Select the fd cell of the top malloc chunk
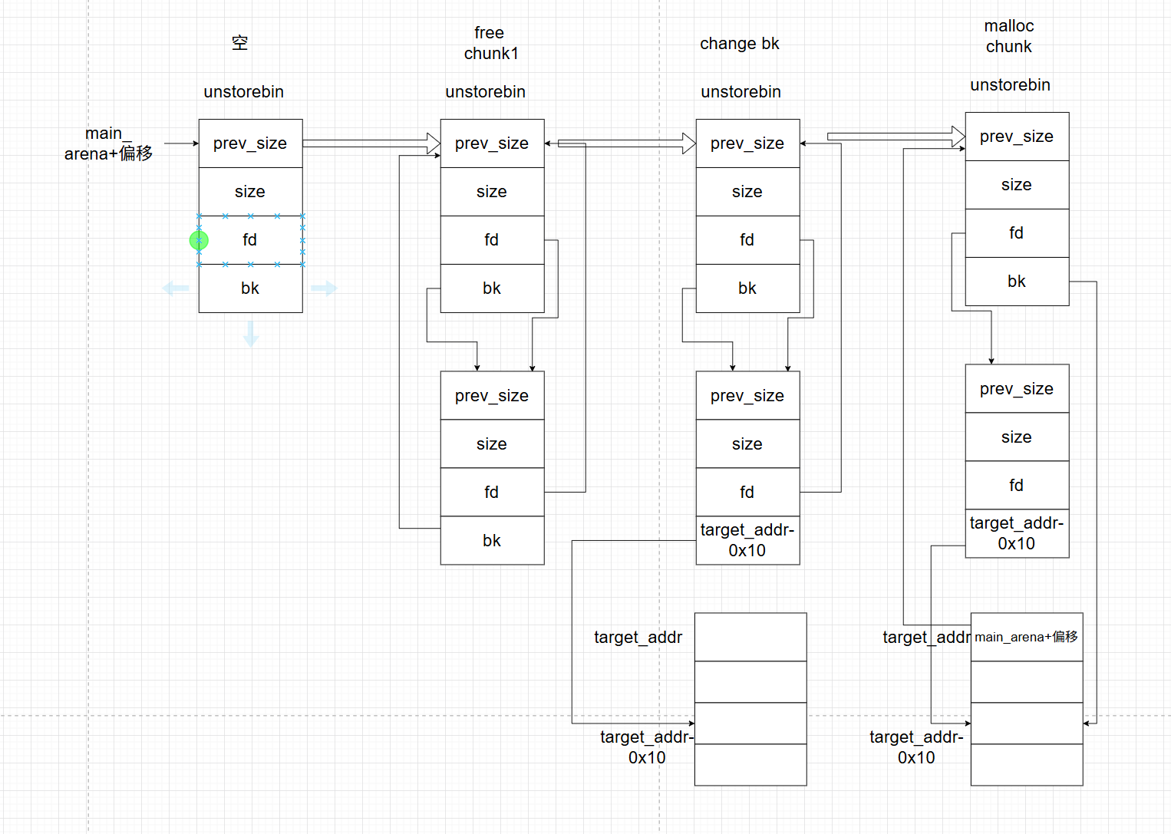 1017,233
